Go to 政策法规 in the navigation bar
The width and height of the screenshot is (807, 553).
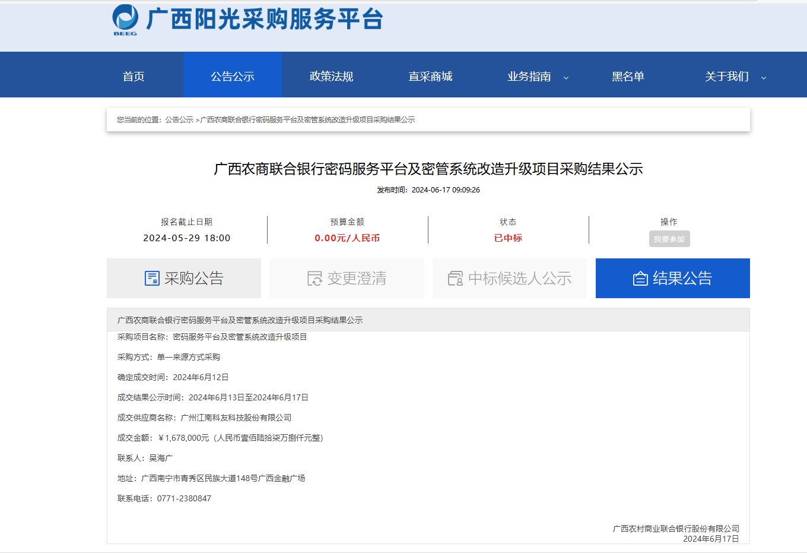click(x=331, y=77)
